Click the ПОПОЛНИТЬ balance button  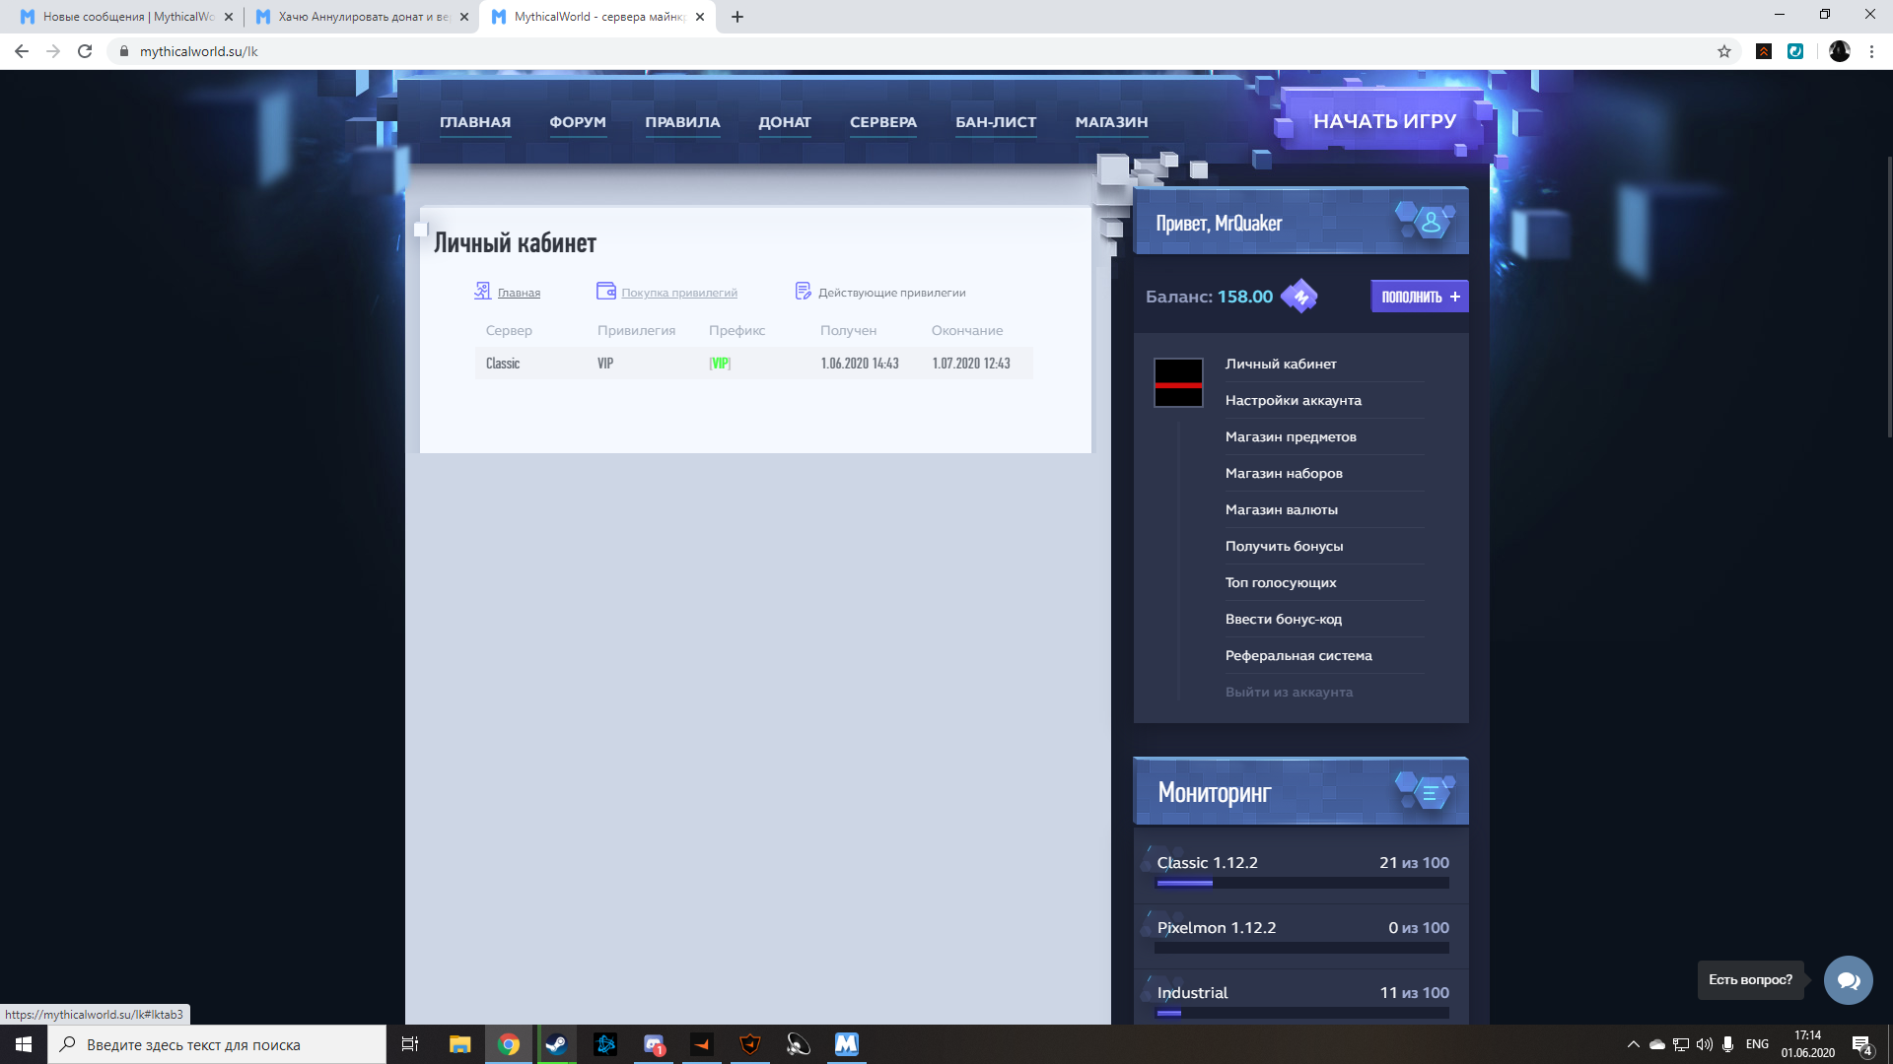1420,297
